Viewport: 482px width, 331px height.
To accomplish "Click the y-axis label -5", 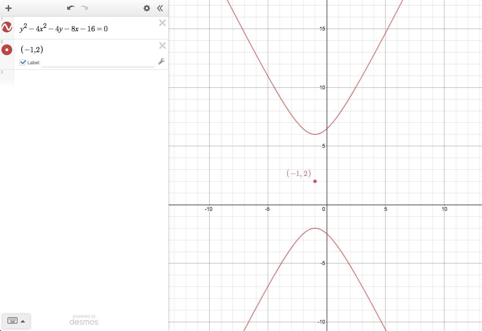I will point(322,263).
